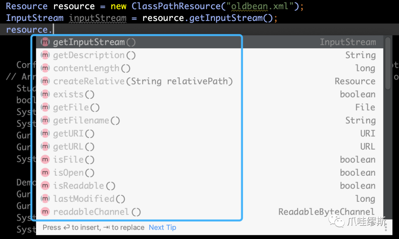The width and height of the screenshot is (399, 239).
Task: Click the method icon beside getDescription()
Action: pos(45,55)
